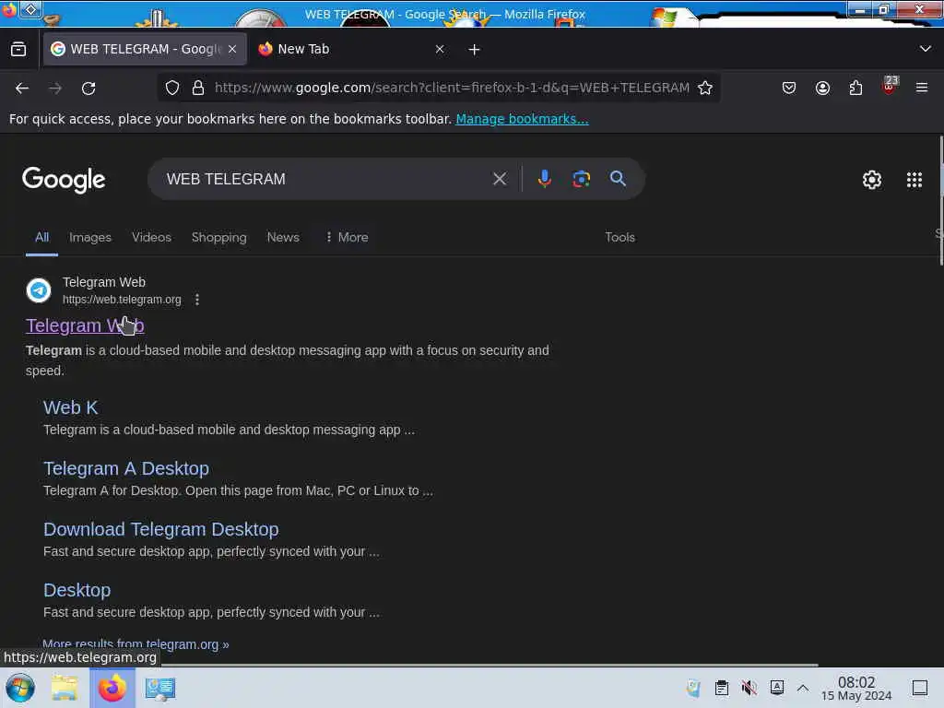This screenshot has height=708, width=944.
Task: Select the WEB TELEGRAM Google tab
Action: pyautogui.click(x=145, y=49)
